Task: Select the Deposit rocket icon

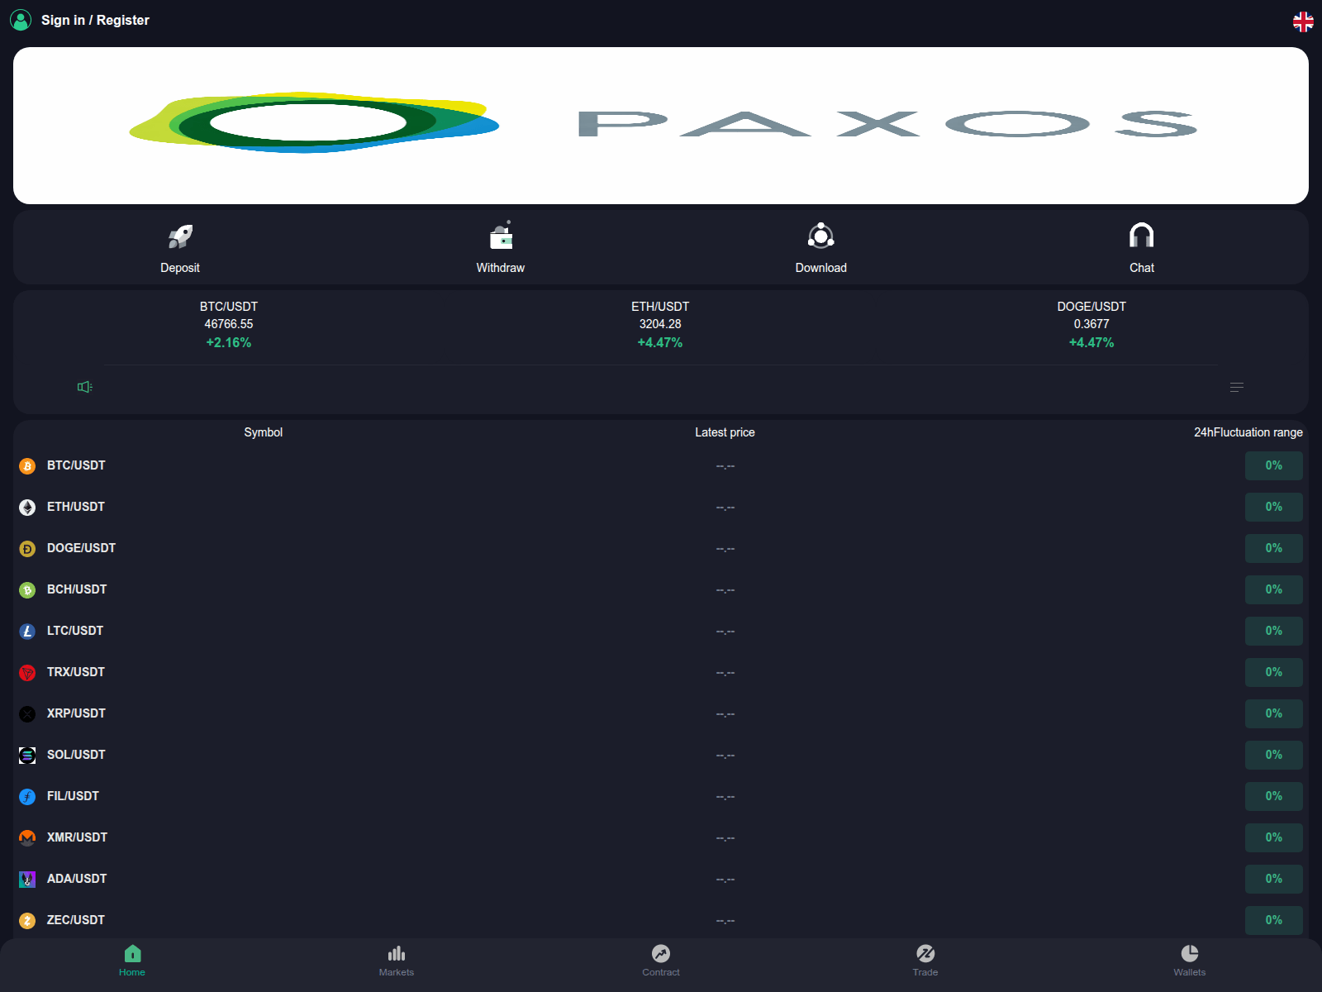Action: coord(180,236)
